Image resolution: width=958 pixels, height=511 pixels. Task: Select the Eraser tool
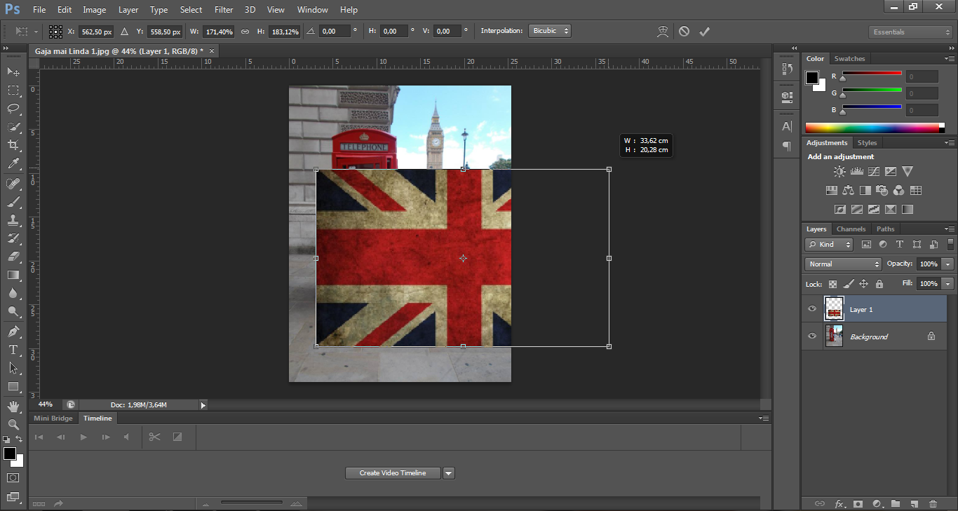click(x=13, y=257)
